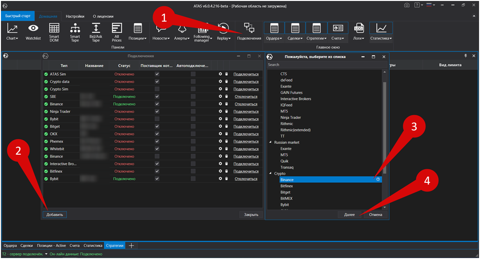480x259 pixels.
Task: Select Quik under Russian market
Action: click(284, 161)
